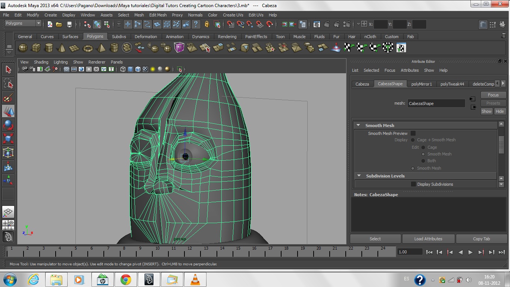The image size is (510, 287).
Task: Click the play forwards button
Action: 470,252
